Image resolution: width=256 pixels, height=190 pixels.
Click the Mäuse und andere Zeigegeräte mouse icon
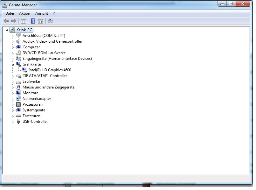[18, 87]
